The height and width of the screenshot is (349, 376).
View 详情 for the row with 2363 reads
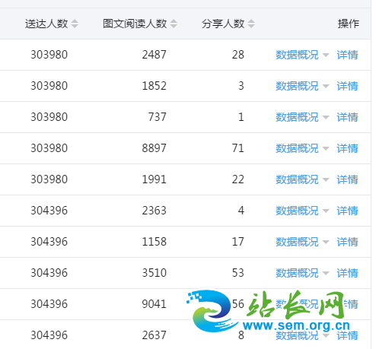point(347,211)
